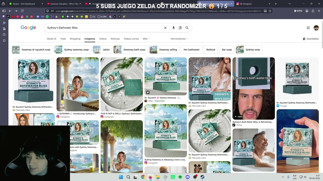Switch to the Videos tab
Screen dimensions: 323x181
(x=103, y=39)
